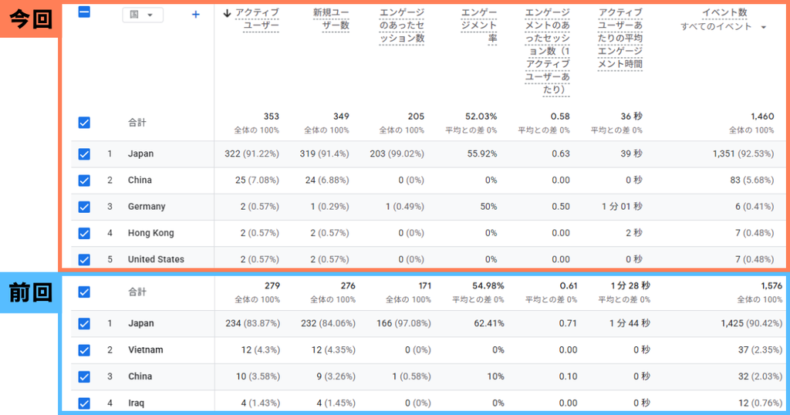
Task: Click the cell reading 232 (84.06%)
Action: point(329,323)
